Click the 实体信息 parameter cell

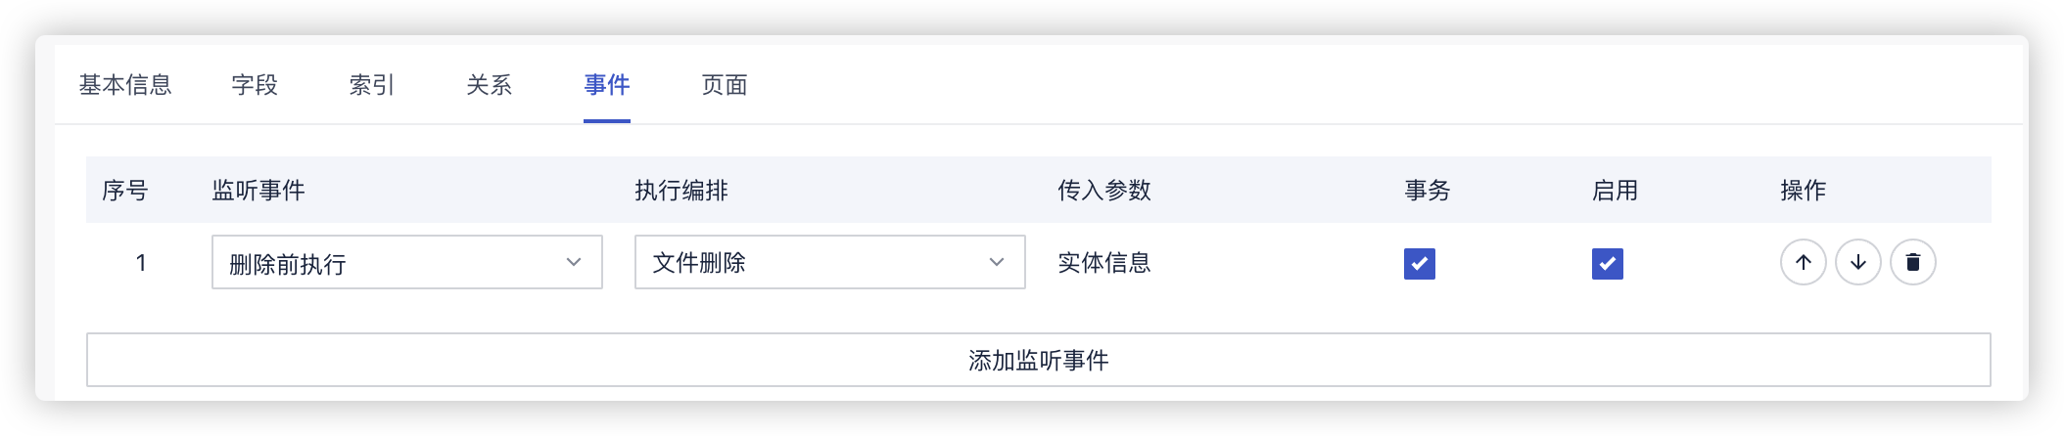coord(1104,262)
